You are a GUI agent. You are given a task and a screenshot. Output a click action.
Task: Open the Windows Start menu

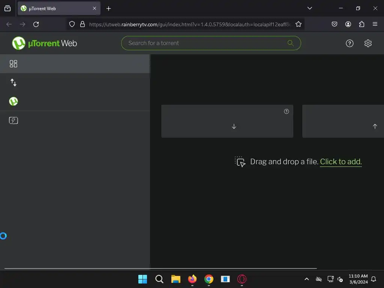pos(142,279)
